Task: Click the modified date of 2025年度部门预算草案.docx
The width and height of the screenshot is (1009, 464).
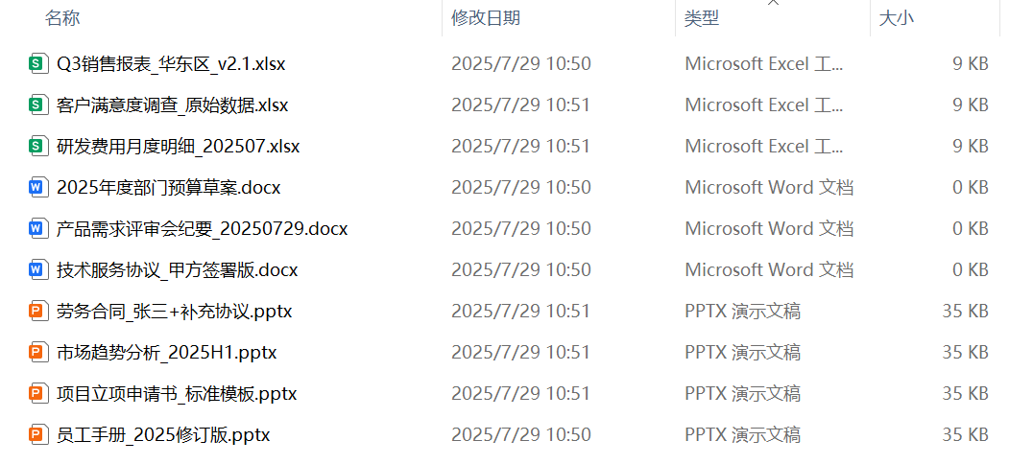Action: (x=521, y=188)
